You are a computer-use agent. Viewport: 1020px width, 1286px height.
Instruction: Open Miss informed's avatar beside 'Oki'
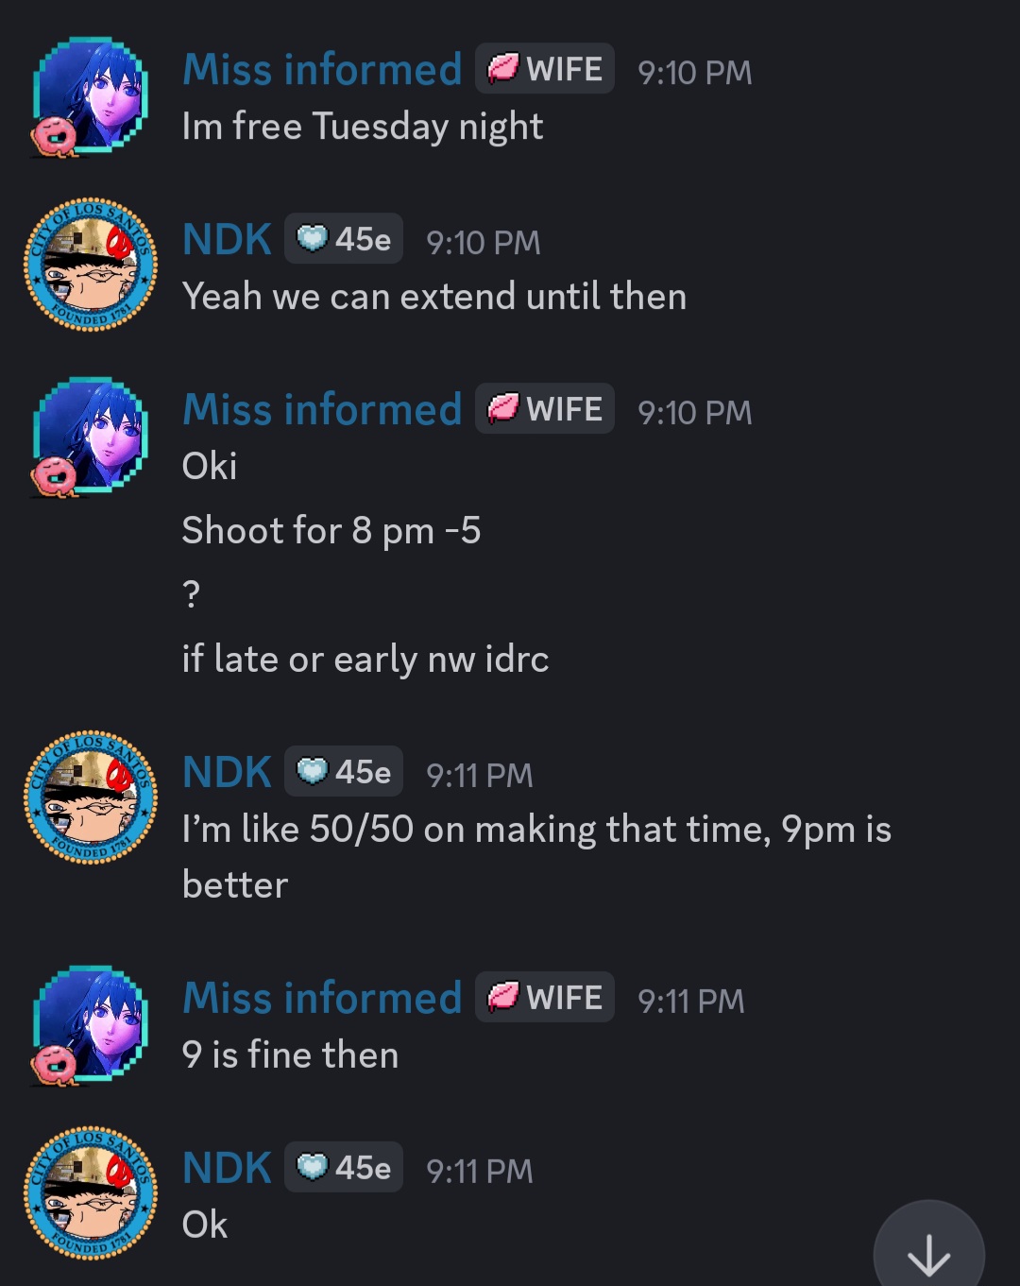tap(90, 437)
